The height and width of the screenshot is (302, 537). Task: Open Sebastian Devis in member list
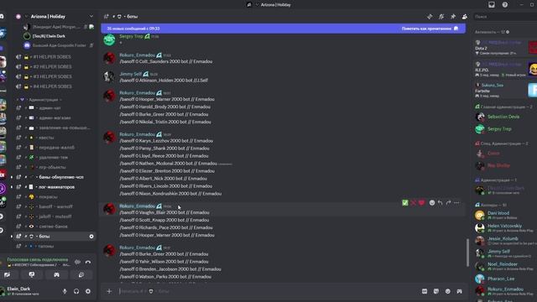click(503, 117)
